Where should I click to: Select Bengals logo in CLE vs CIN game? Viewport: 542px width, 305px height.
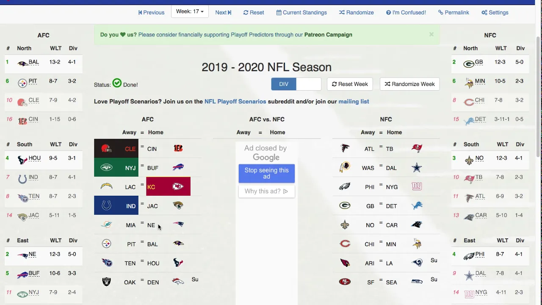[x=178, y=148]
